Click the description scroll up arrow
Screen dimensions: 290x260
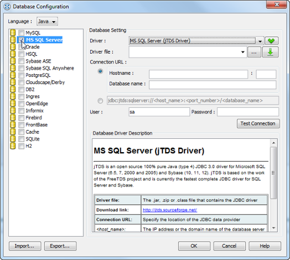point(273,143)
